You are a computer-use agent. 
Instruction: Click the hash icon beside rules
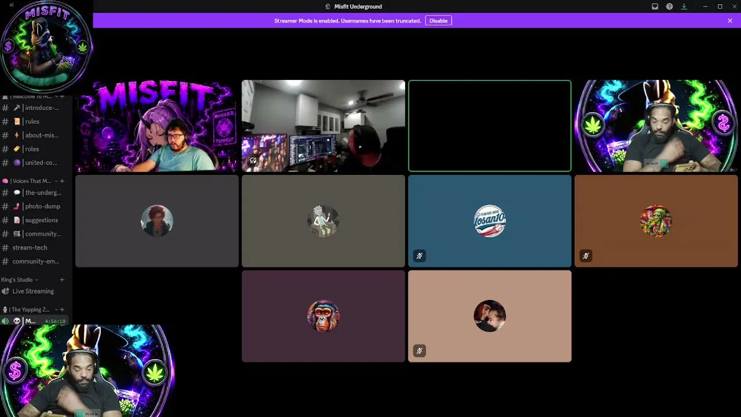(x=5, y=122)
